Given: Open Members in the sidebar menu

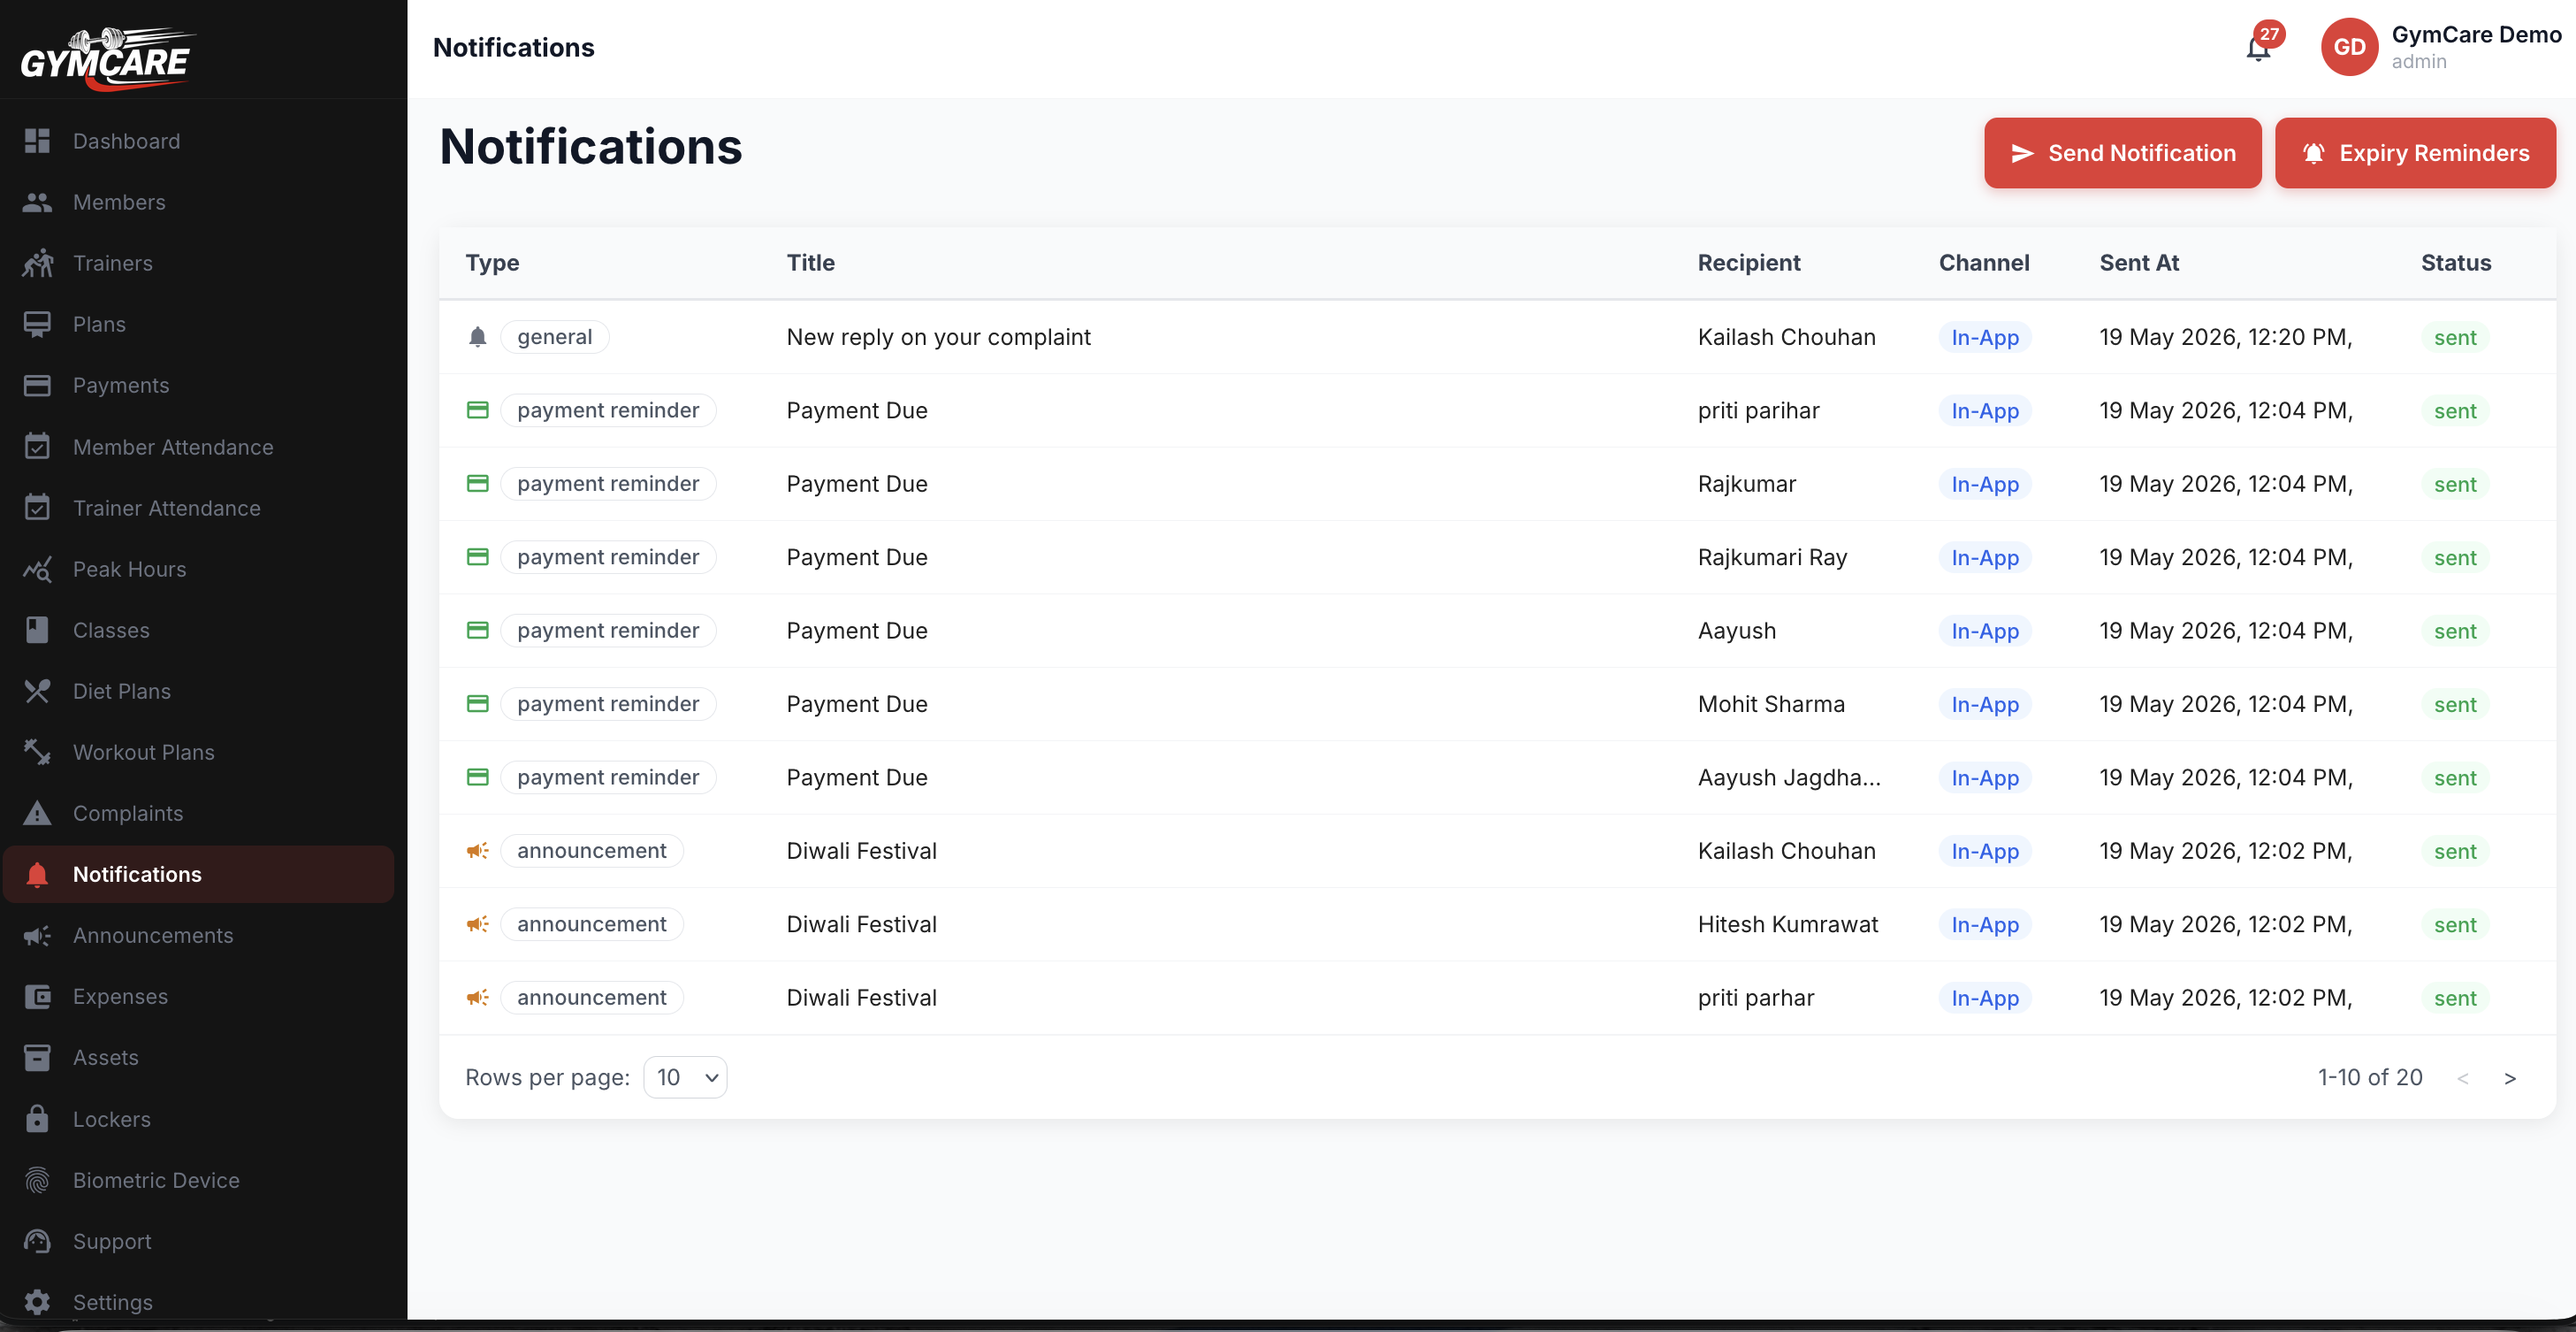Looking at the screenshot, I should (x=199, y=203).
